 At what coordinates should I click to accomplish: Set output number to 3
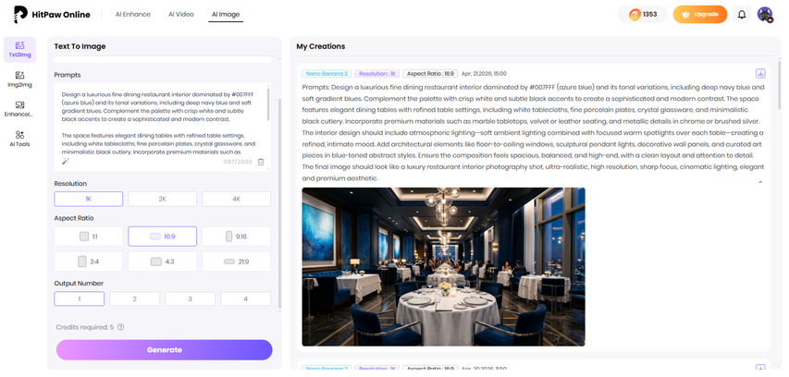[x=191, y=299]
